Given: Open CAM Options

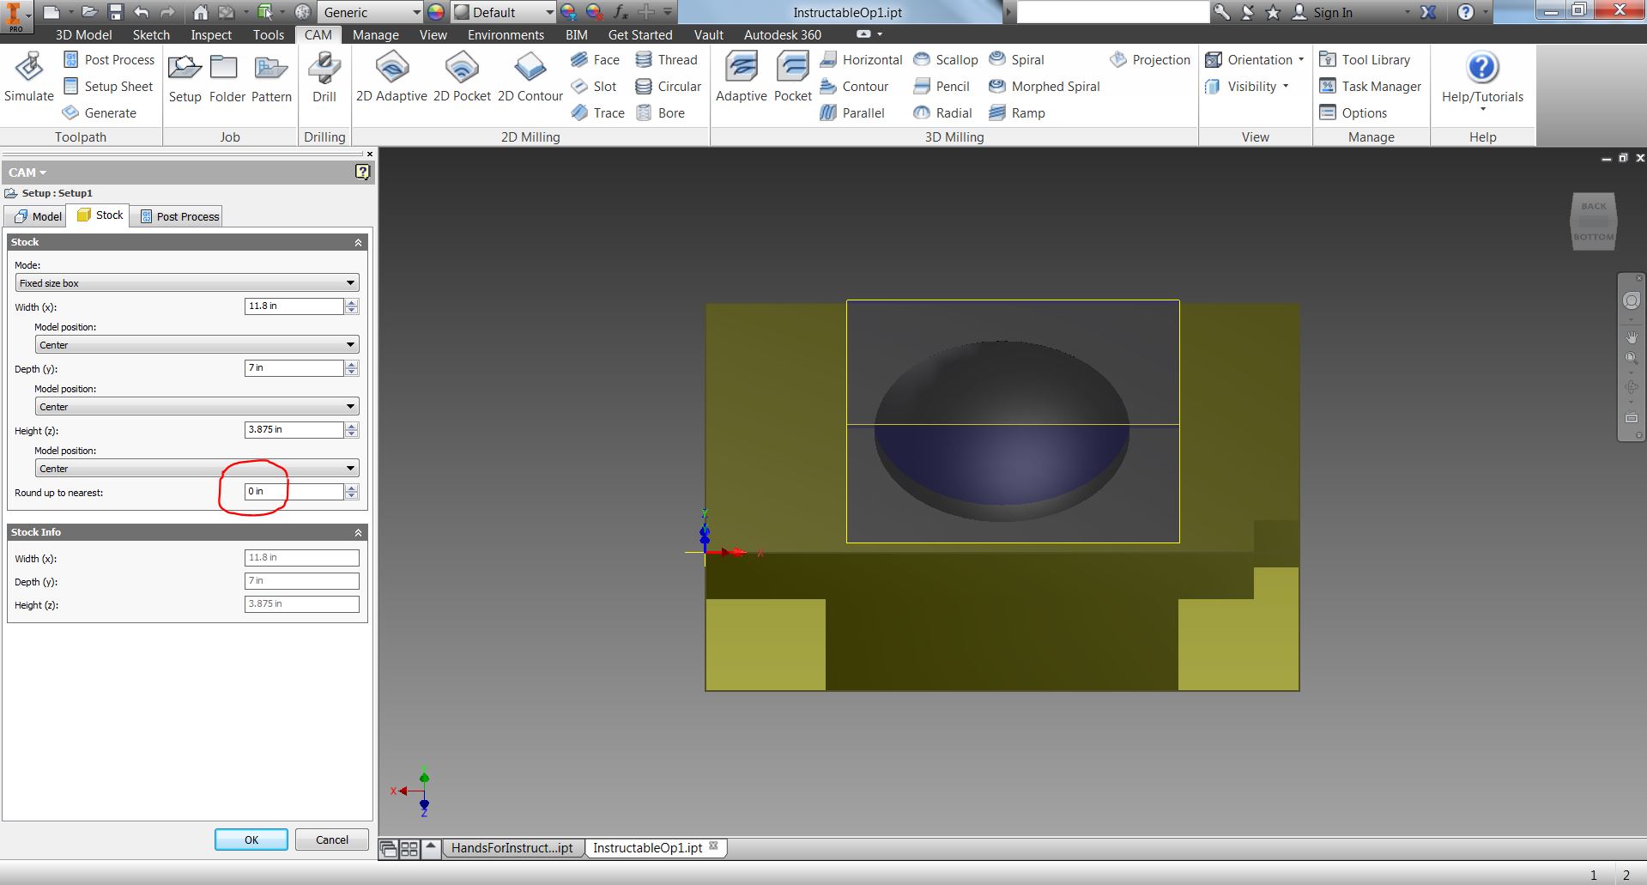Looking at the screenshot, I should click(x=1353, y=113).
